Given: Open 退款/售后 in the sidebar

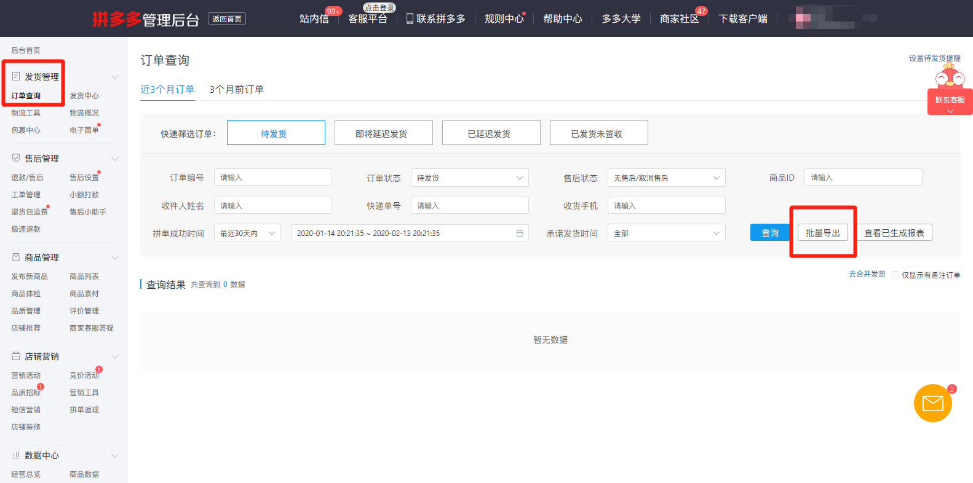Looking at the screenshot, I should click(x=27, y=178).
